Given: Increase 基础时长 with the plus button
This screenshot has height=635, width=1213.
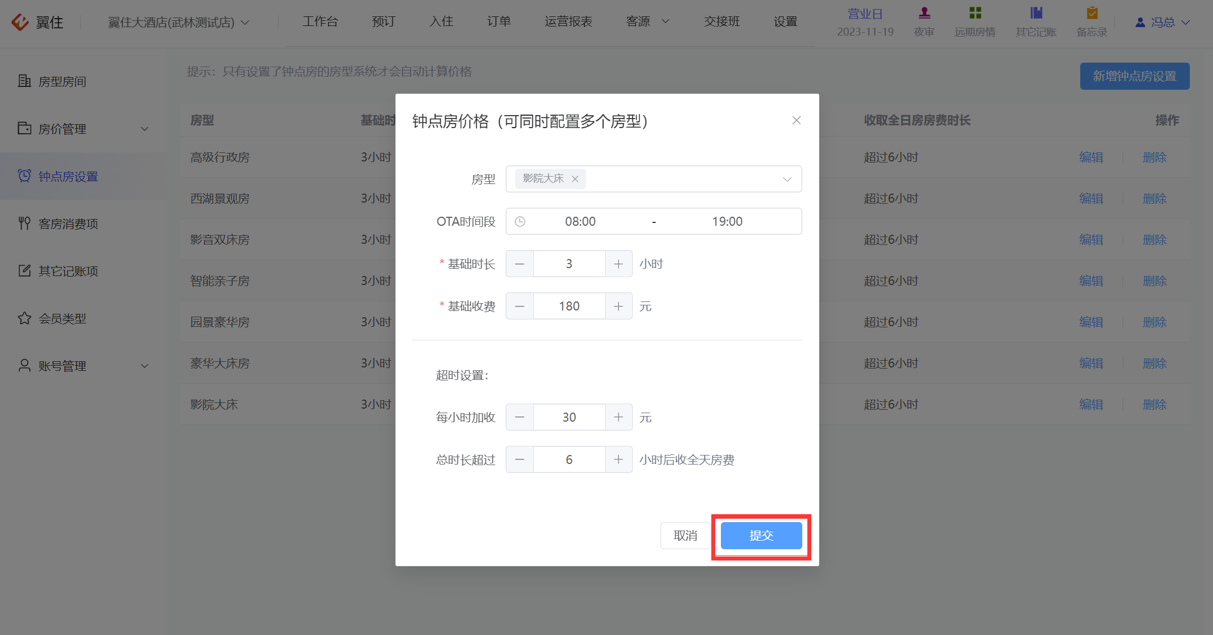Looking at the screenshot, I should pyautogui.click(x=619, y=264).
